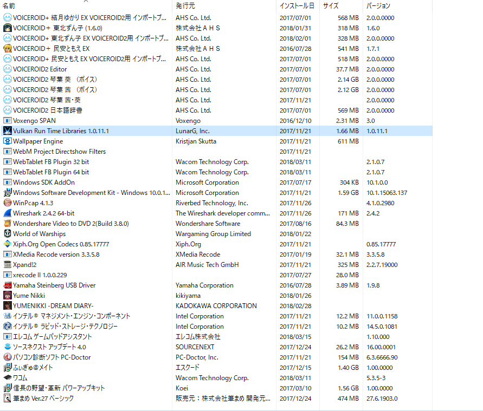Click the Xiph.Org Open Codecs icon

click(x=8, y=244)
